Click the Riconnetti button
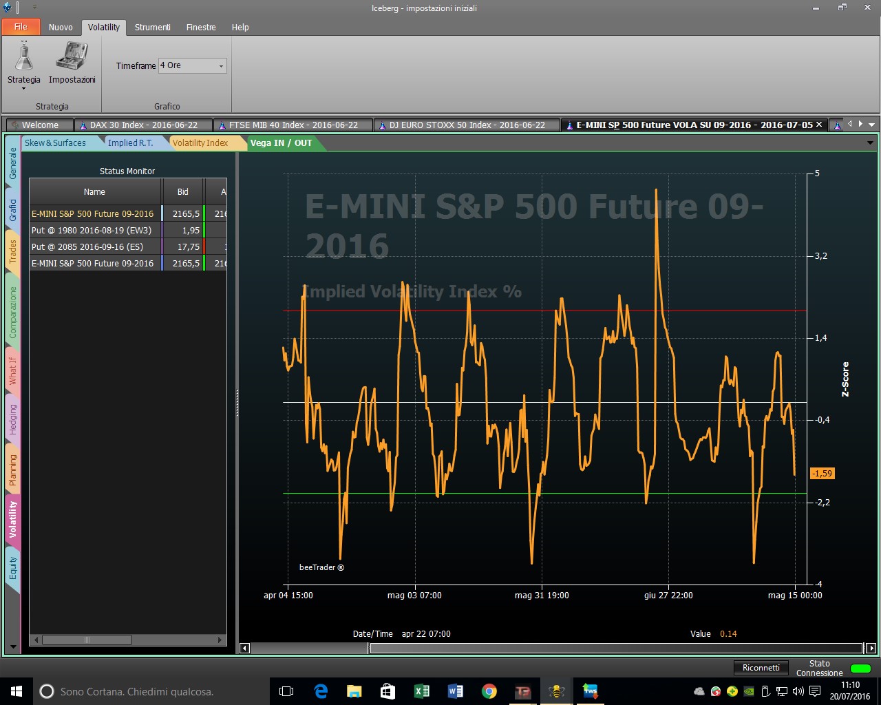This screenshot has width=881, height=705. (761, 668)
